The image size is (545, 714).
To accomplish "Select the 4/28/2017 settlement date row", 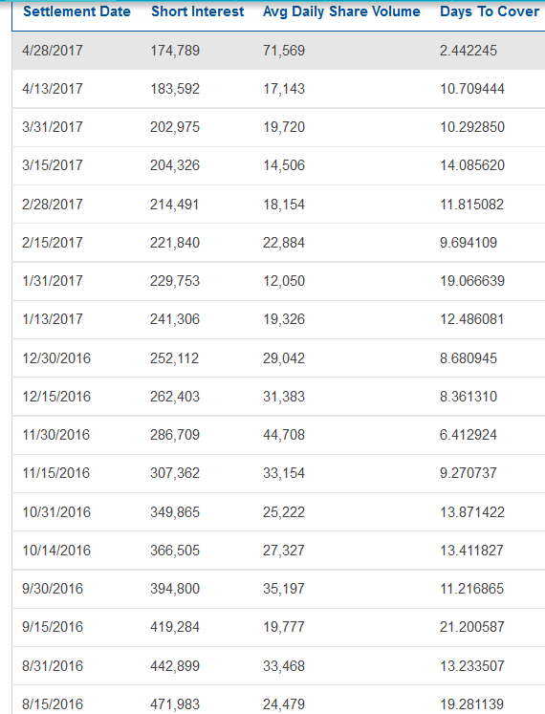I will 278,50.
